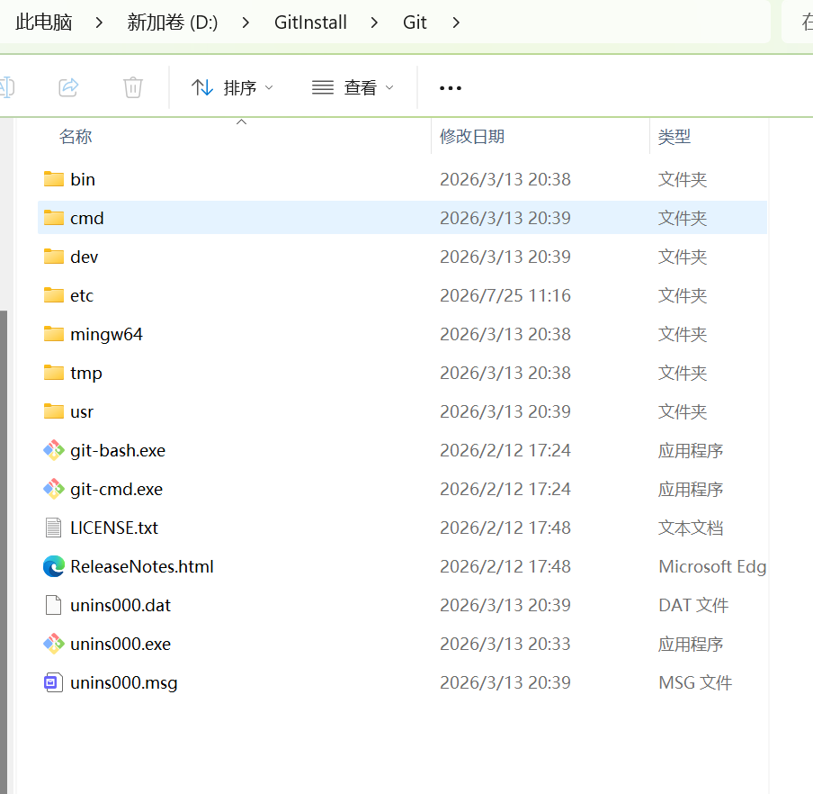Open the 排序 sort dropdown
The image size is (813, 794).
point(232,87)
